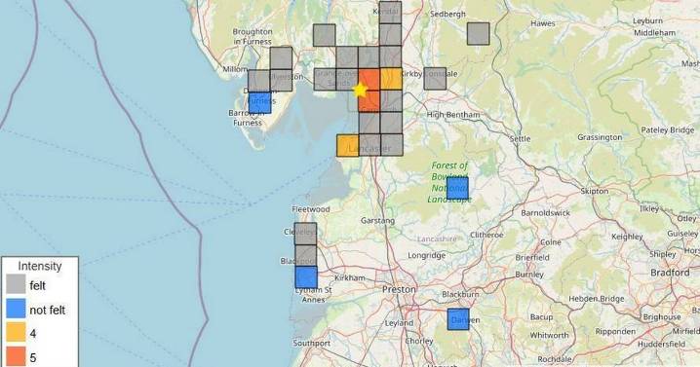
Task: Click the Barnoldswick town label
Action: [546, 213]
